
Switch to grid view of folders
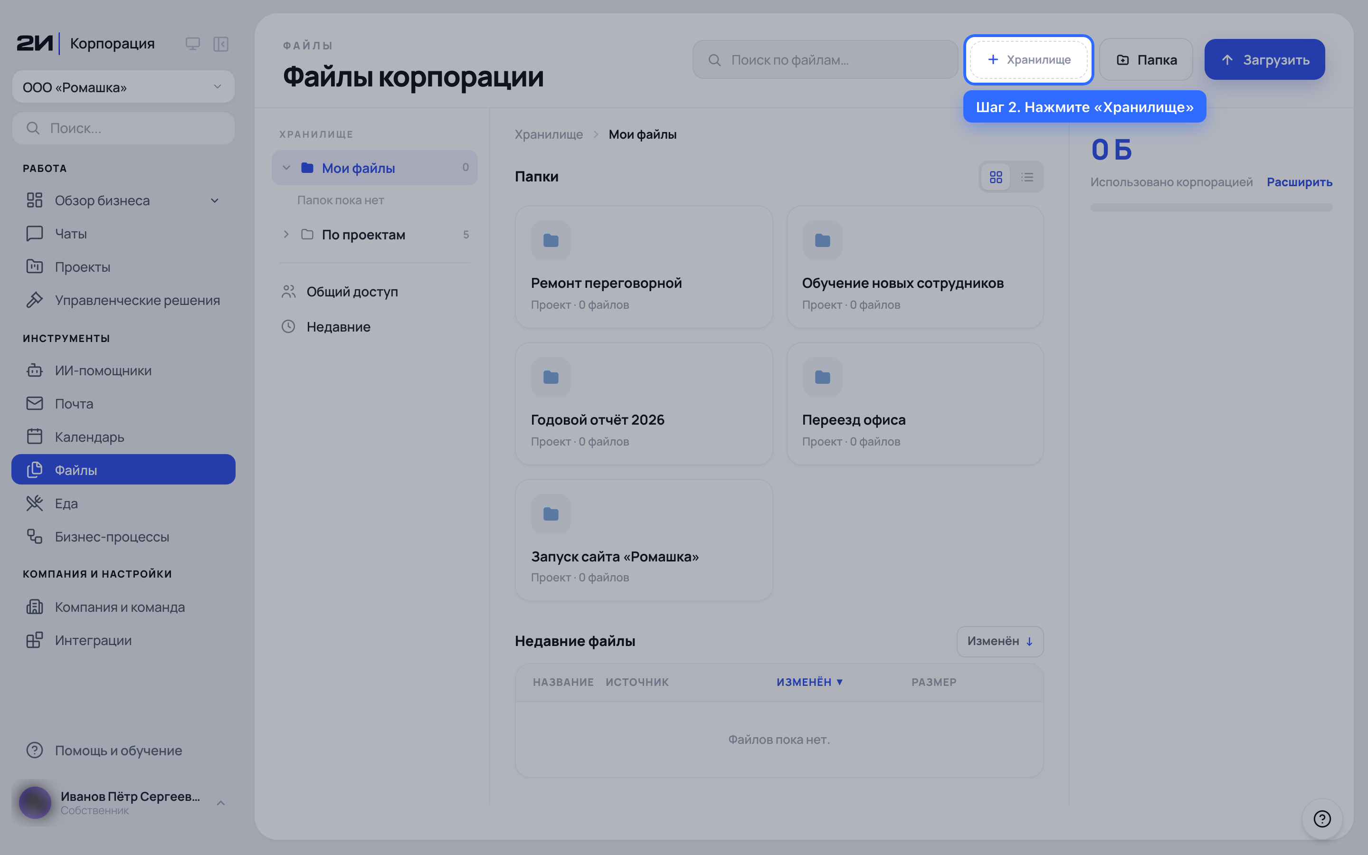[x=996, y=177]
